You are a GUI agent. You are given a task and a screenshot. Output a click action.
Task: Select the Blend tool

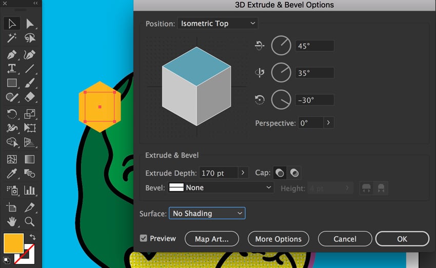pos(29,174)
